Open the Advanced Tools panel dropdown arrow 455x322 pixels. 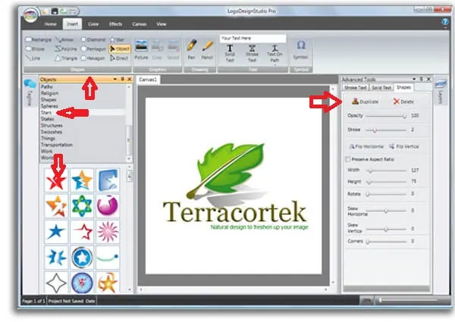click(414, 79)
